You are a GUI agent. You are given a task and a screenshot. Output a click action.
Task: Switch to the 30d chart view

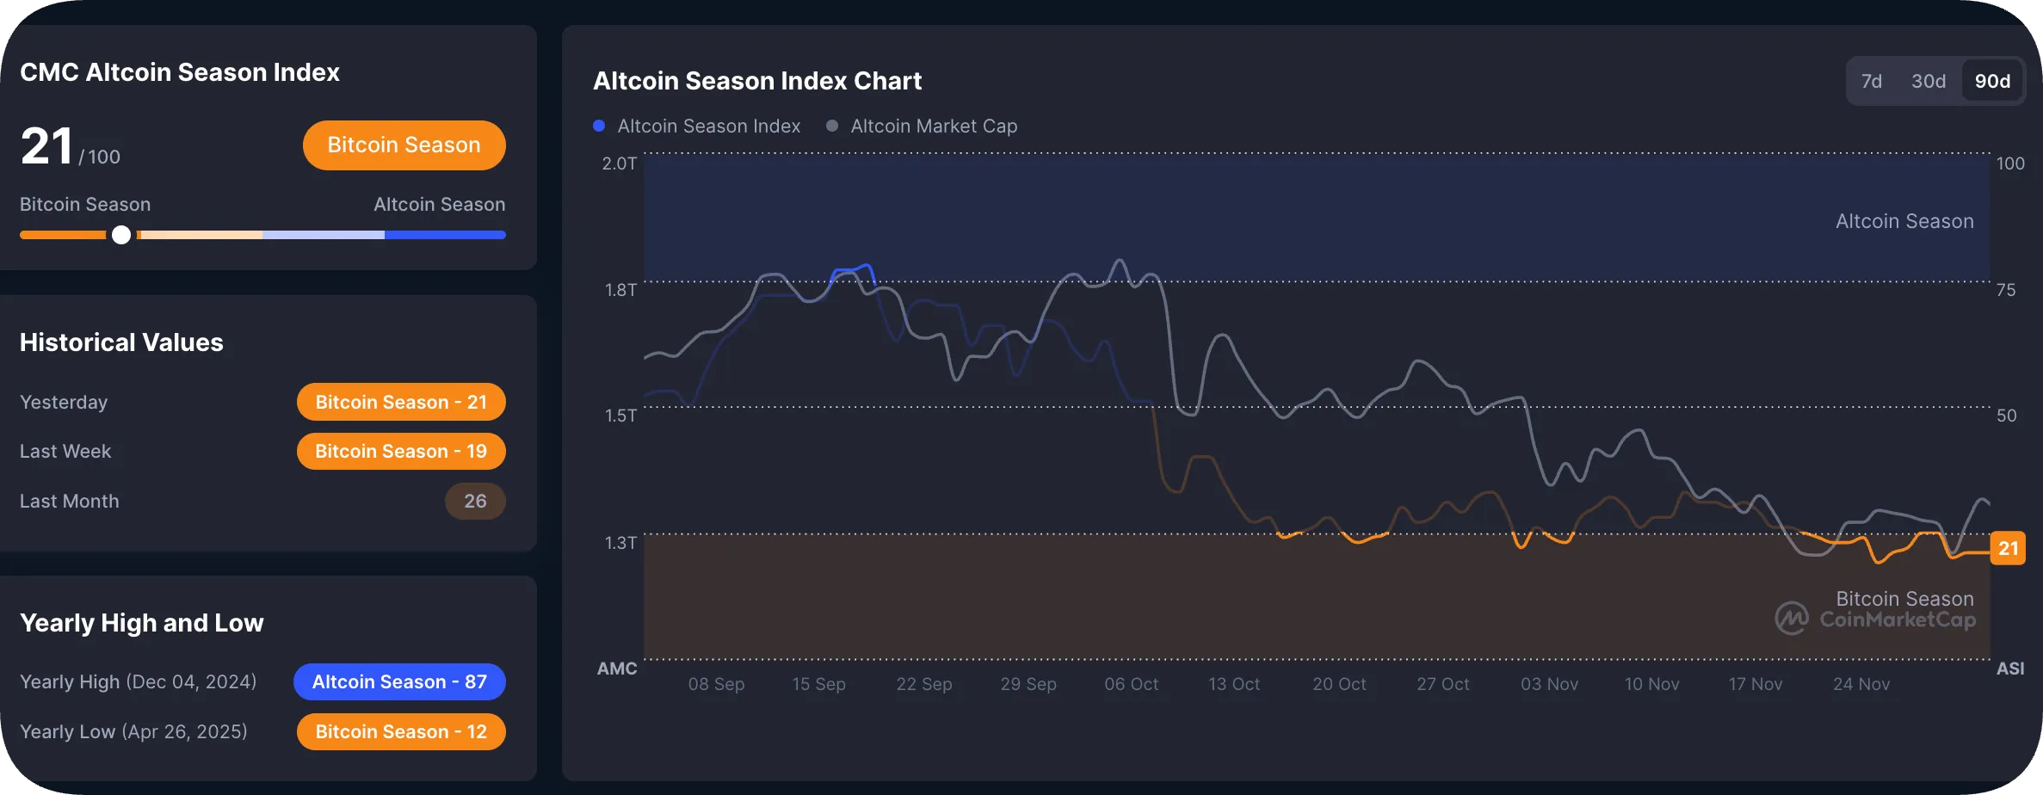tap(1929, 80)
